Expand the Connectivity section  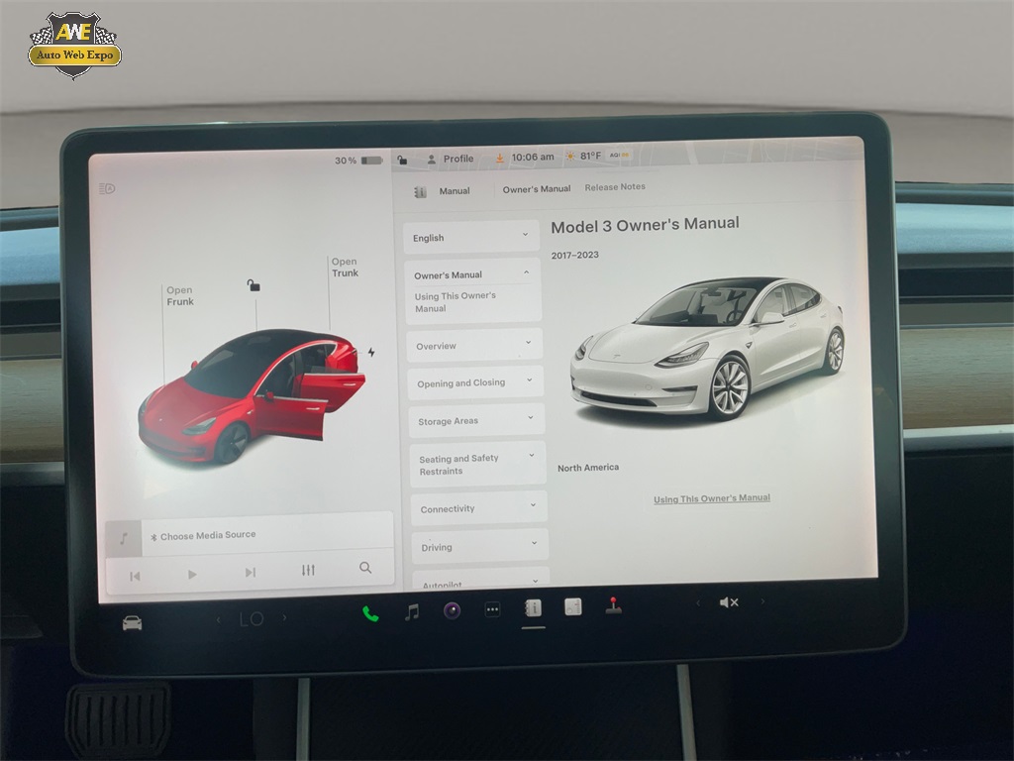[x=479, y=508]
